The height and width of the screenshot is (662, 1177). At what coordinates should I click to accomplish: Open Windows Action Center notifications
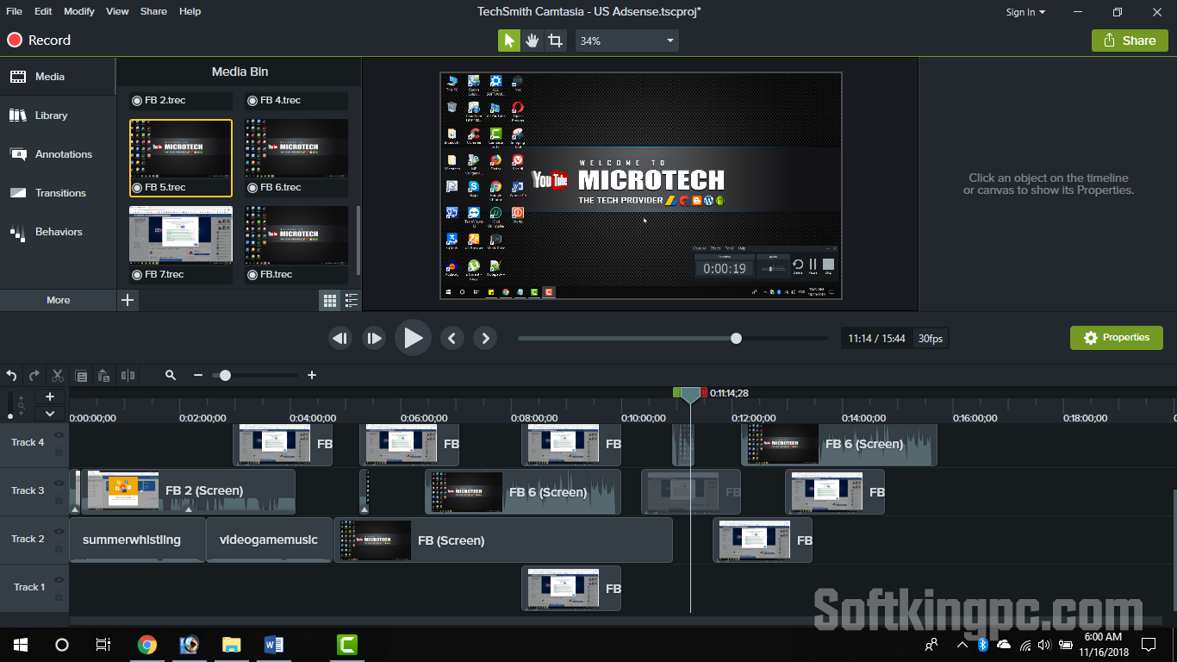1149,644
